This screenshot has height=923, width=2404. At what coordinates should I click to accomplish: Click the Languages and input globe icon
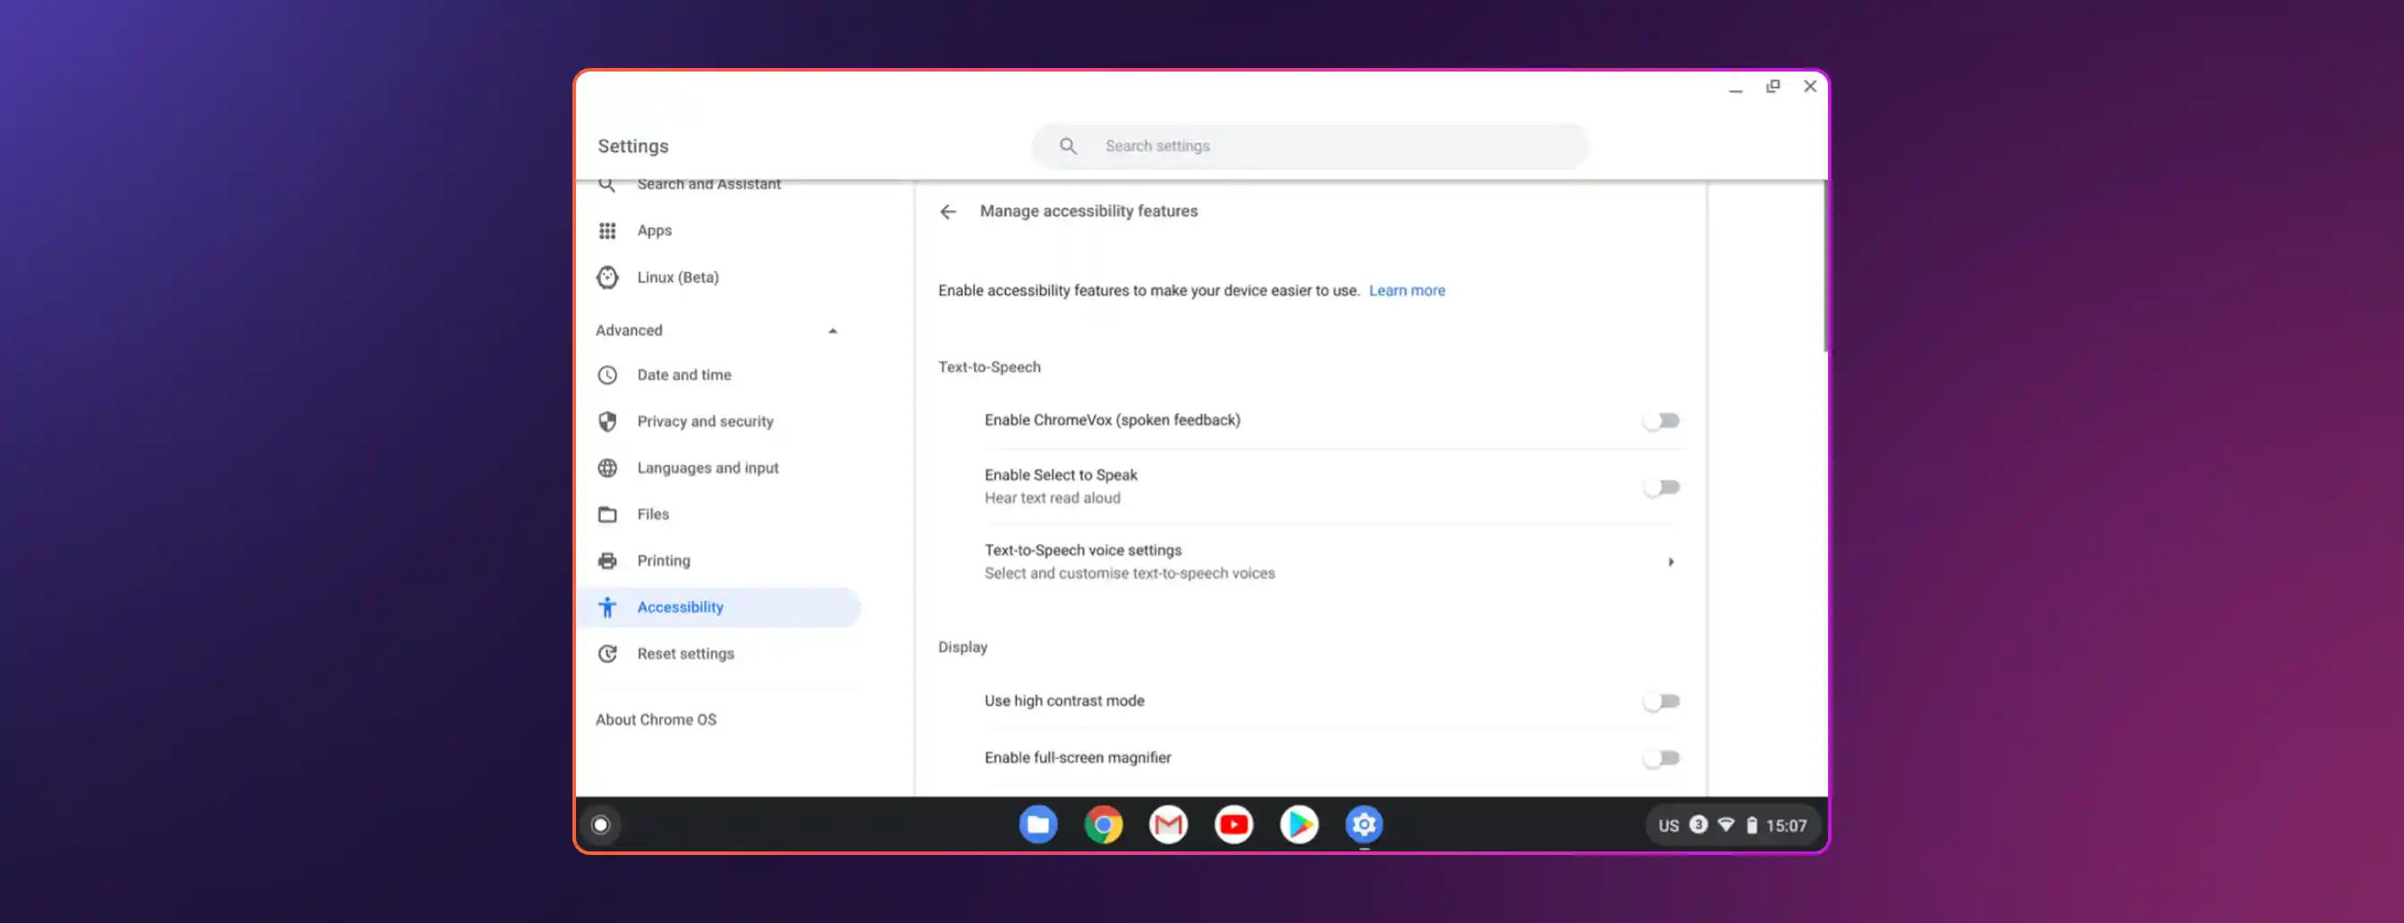606,469
